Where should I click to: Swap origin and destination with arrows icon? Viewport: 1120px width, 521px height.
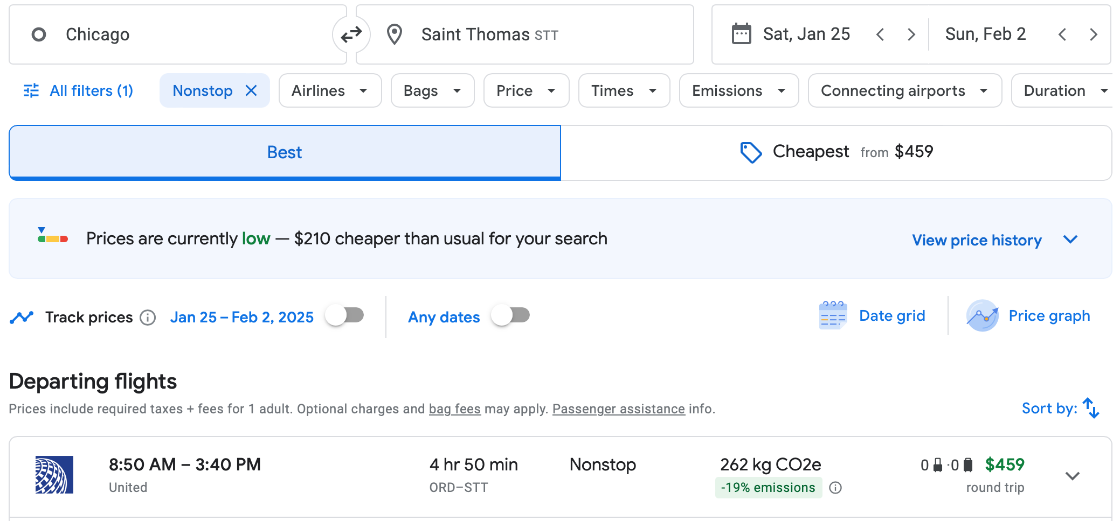pos(351,34)
